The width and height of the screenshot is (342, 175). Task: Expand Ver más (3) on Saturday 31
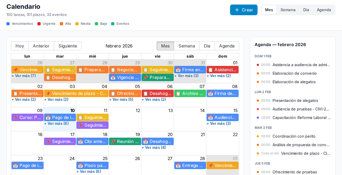tap(186, 76)
